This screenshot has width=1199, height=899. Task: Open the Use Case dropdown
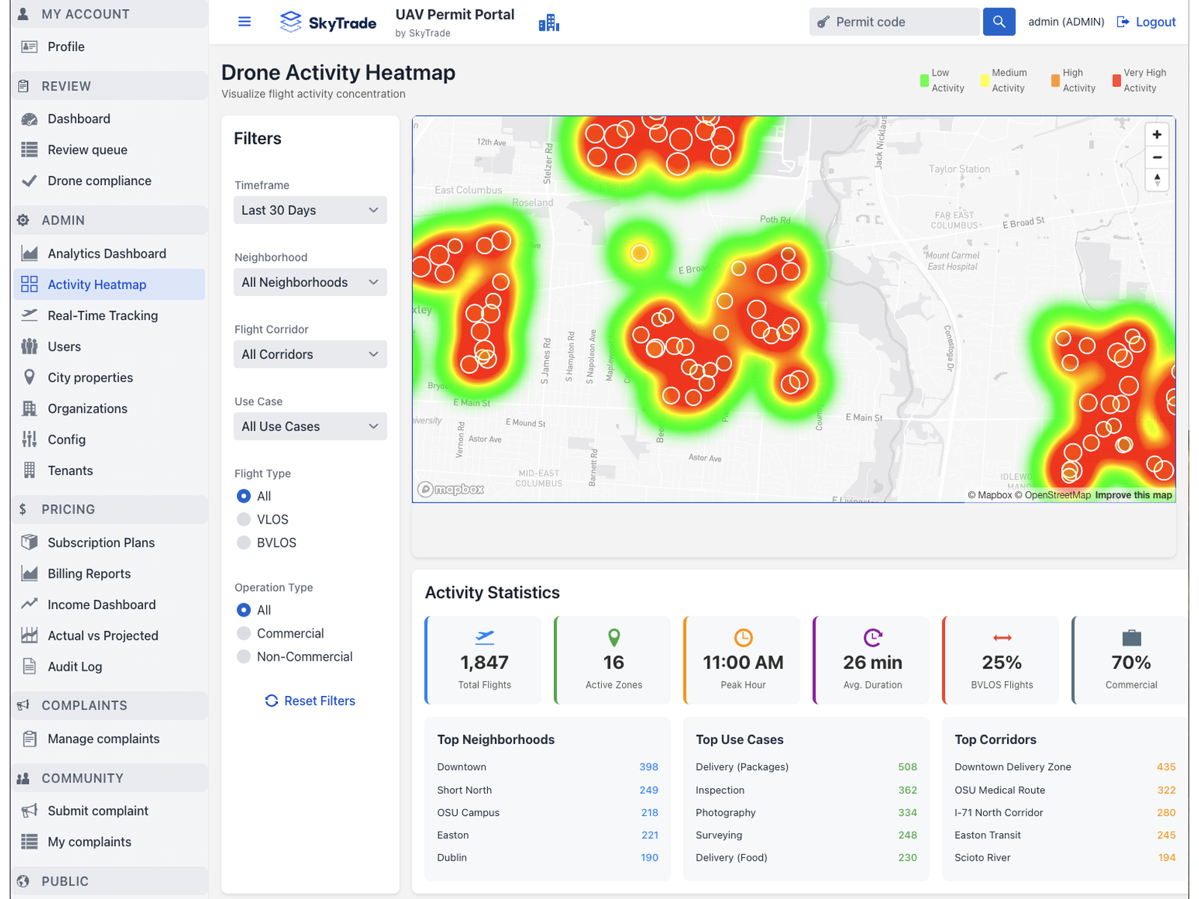coord(310,426)
